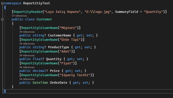This screenshot has width=173, height=98.
Task: Open 34 references above Price property
Action: coord(27,67)
